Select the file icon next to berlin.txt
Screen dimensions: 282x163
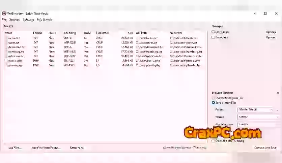[x=6, y=38]
